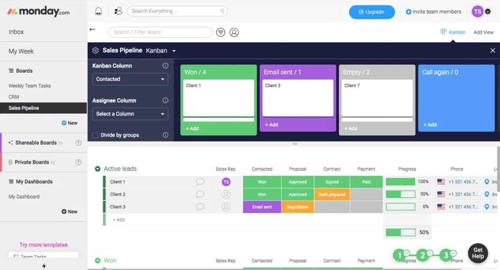Click orange Draft prepared status cell
The width and height of the screenshot is (500, 270).
pyautogui.click(x=332, y=194)
